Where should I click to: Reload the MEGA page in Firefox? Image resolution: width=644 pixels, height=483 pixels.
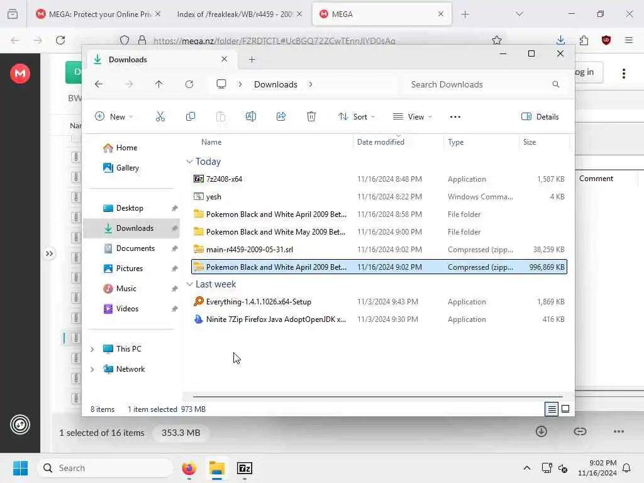tap(60, 40)
